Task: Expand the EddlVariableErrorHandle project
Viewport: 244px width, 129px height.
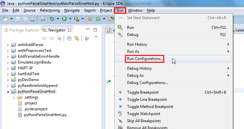Action: (x=8, y=57)
